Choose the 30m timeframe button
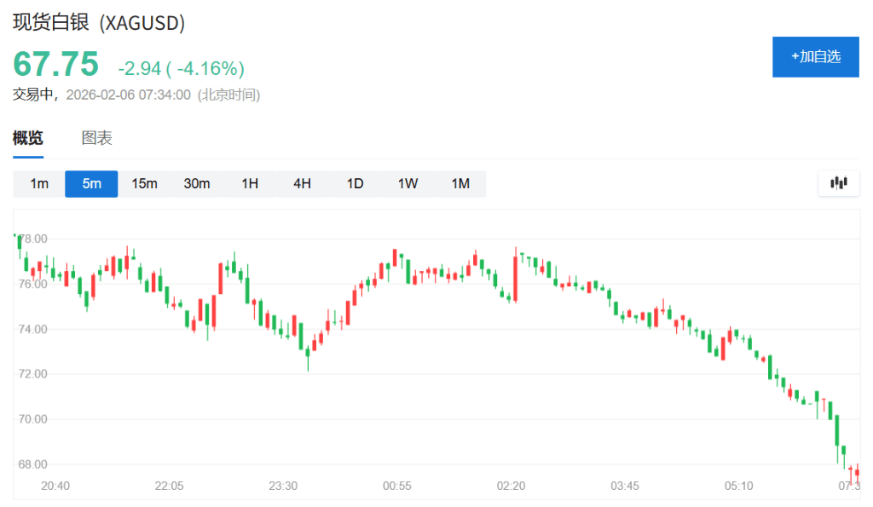 197,184
